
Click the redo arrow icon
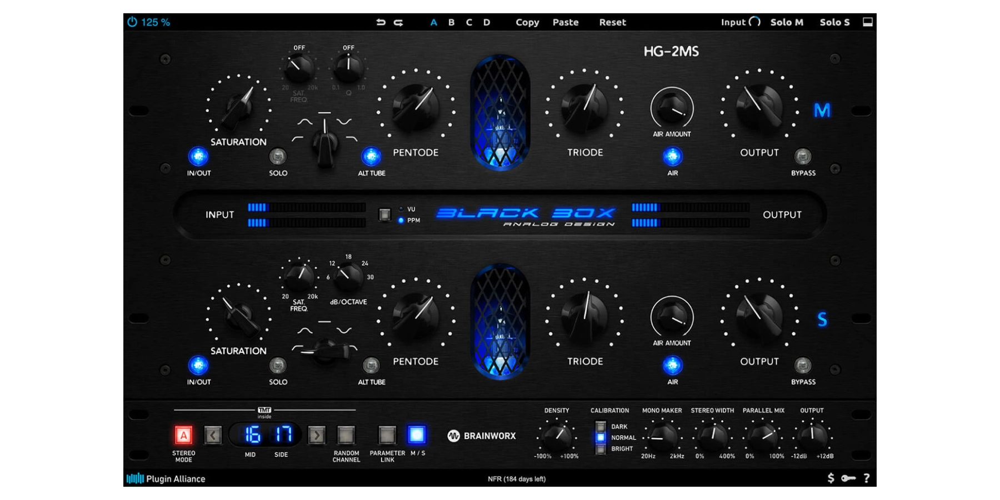pyautogui.click(x=398, y=22)
